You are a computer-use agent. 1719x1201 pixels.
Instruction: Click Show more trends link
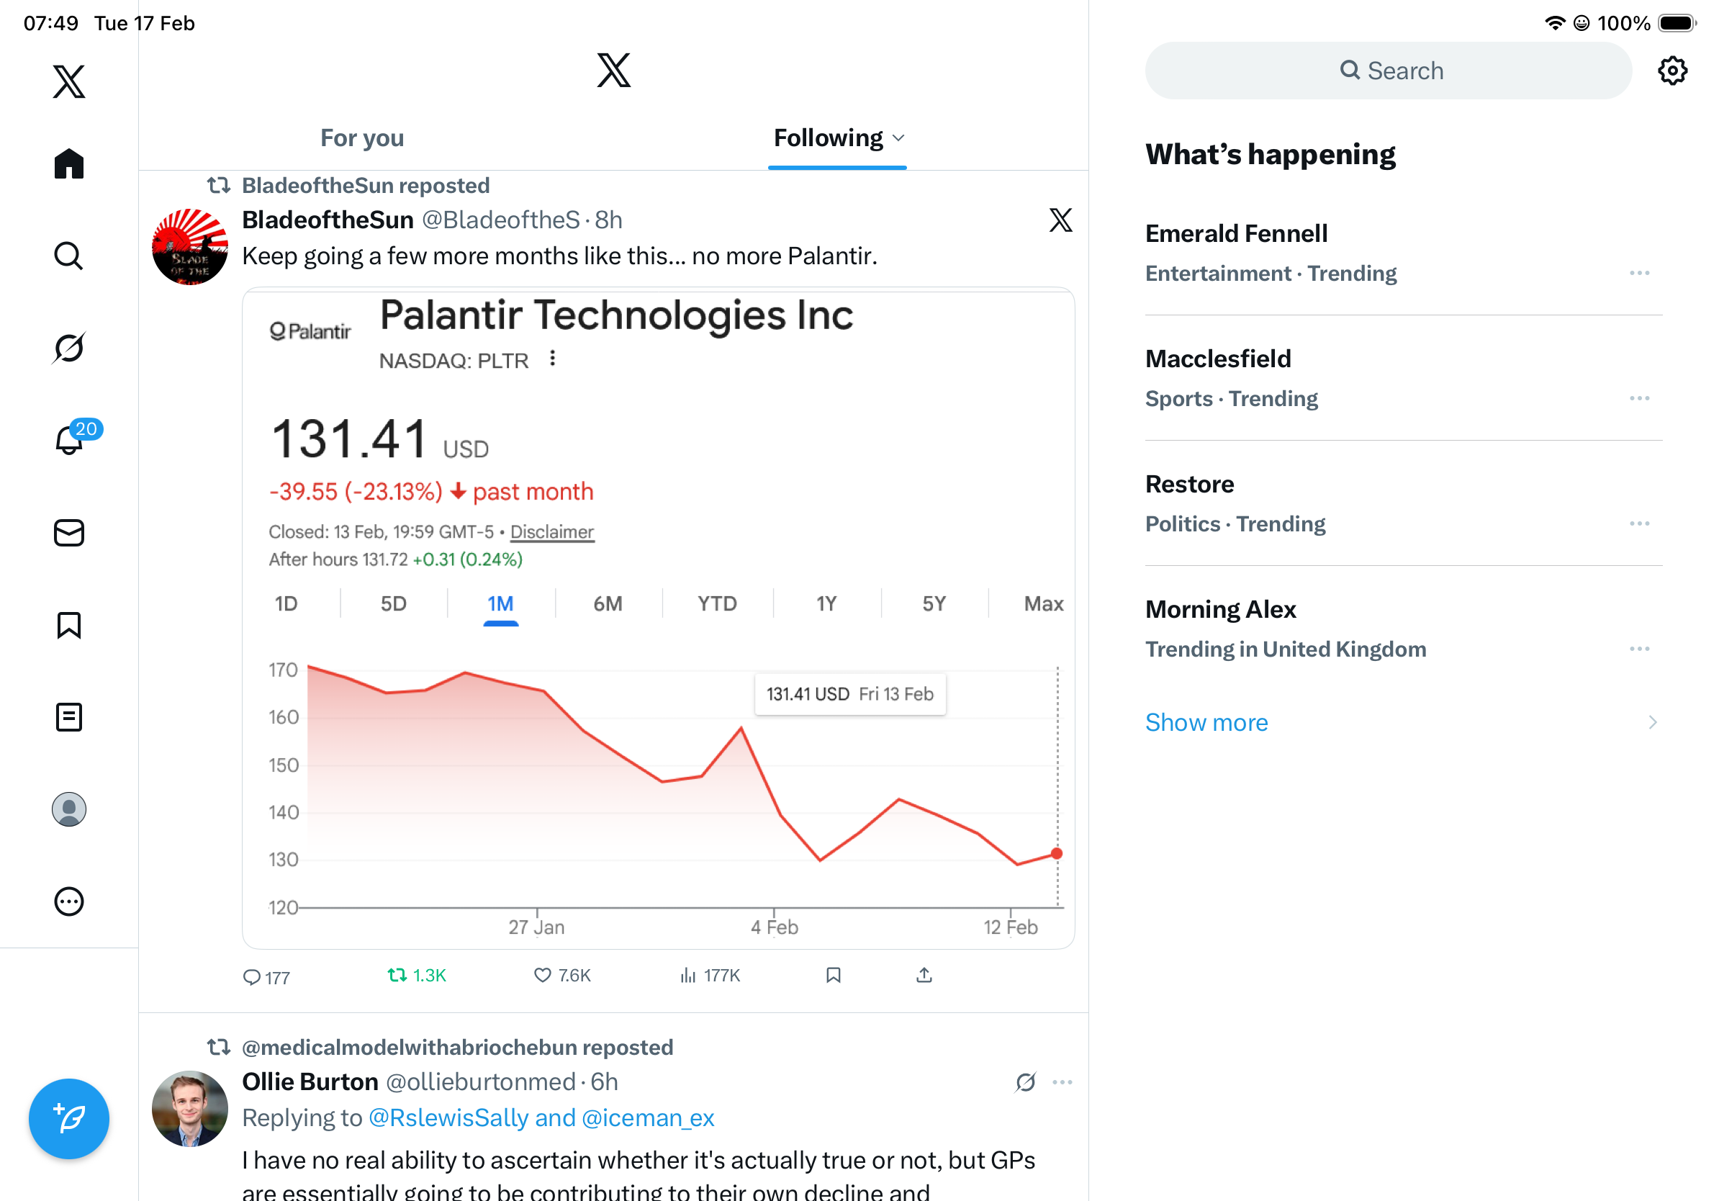point(1206,723)
